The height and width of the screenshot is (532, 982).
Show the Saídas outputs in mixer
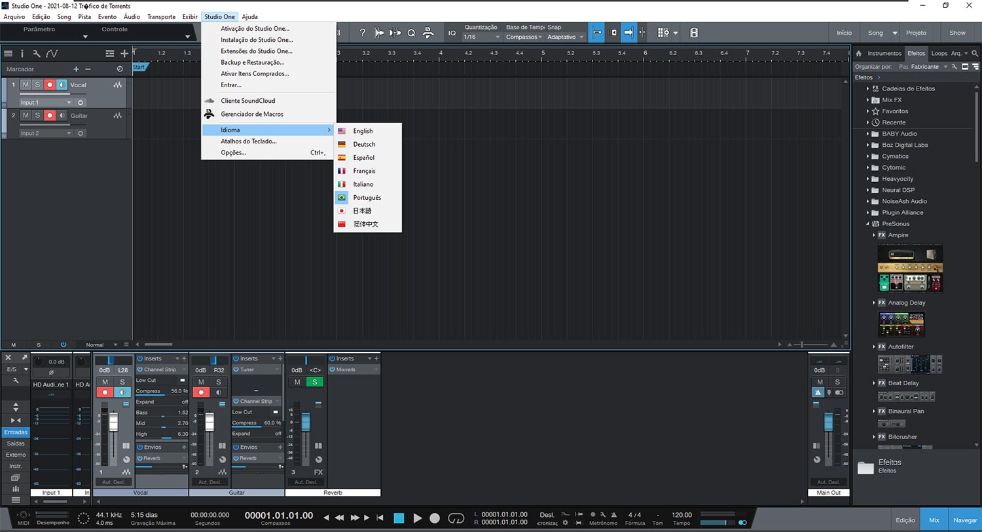tap(16, 444)
